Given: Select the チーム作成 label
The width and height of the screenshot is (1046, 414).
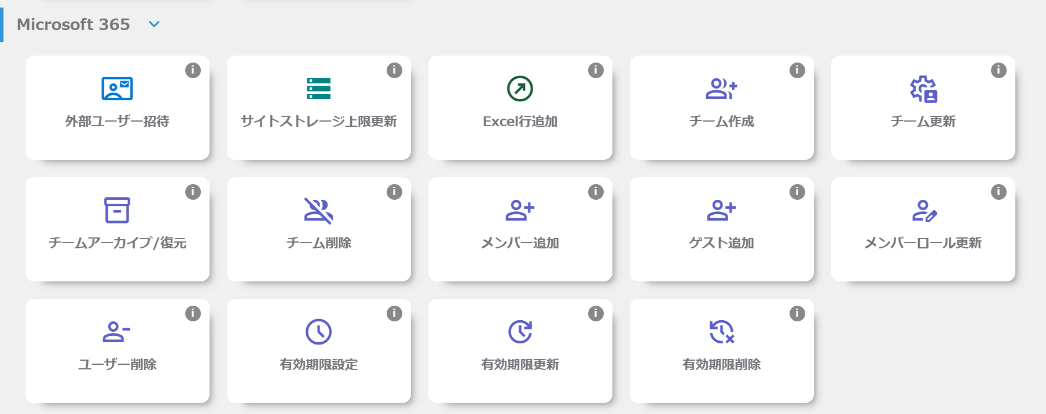Looking at the screenshot, I should point(722,121).
